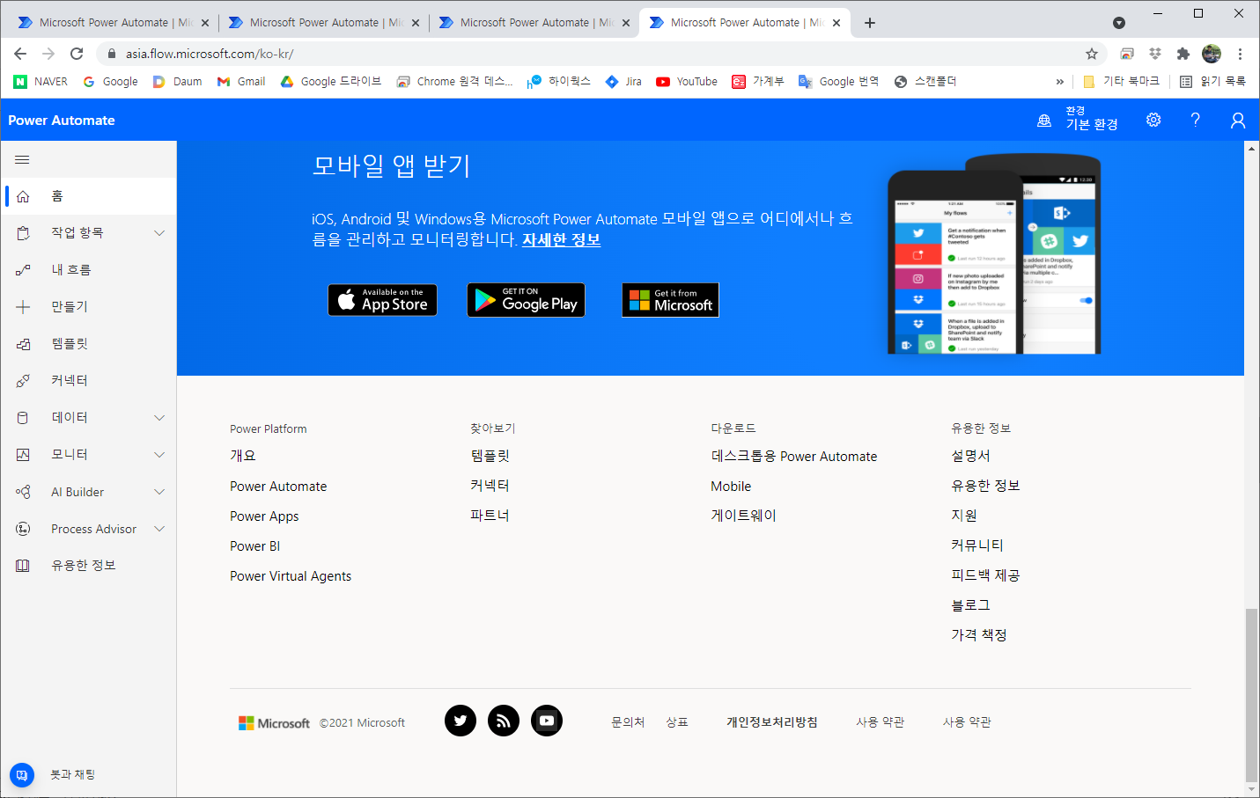
Task: Open tab search dropdown in Chrome title bar
Action: coord(1119,23)
